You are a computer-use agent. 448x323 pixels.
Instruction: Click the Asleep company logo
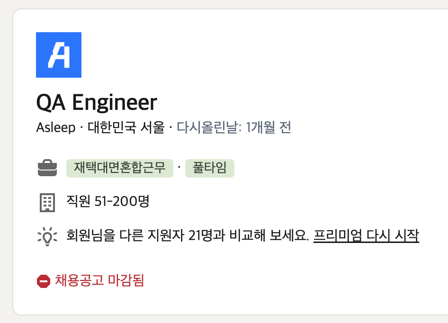tap(59, 54)
